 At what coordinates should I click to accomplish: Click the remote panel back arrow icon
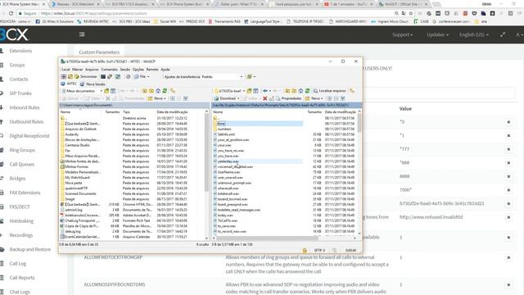tap(265, 91)
